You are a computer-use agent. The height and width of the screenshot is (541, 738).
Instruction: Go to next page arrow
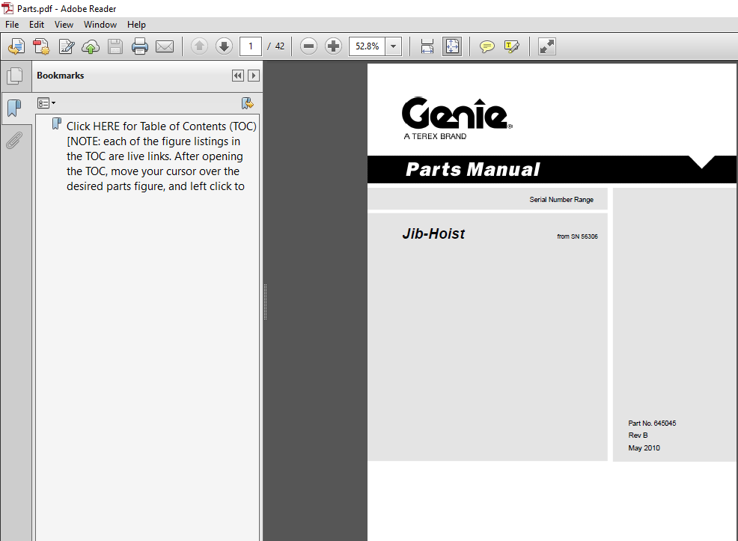tap(224, 46)
